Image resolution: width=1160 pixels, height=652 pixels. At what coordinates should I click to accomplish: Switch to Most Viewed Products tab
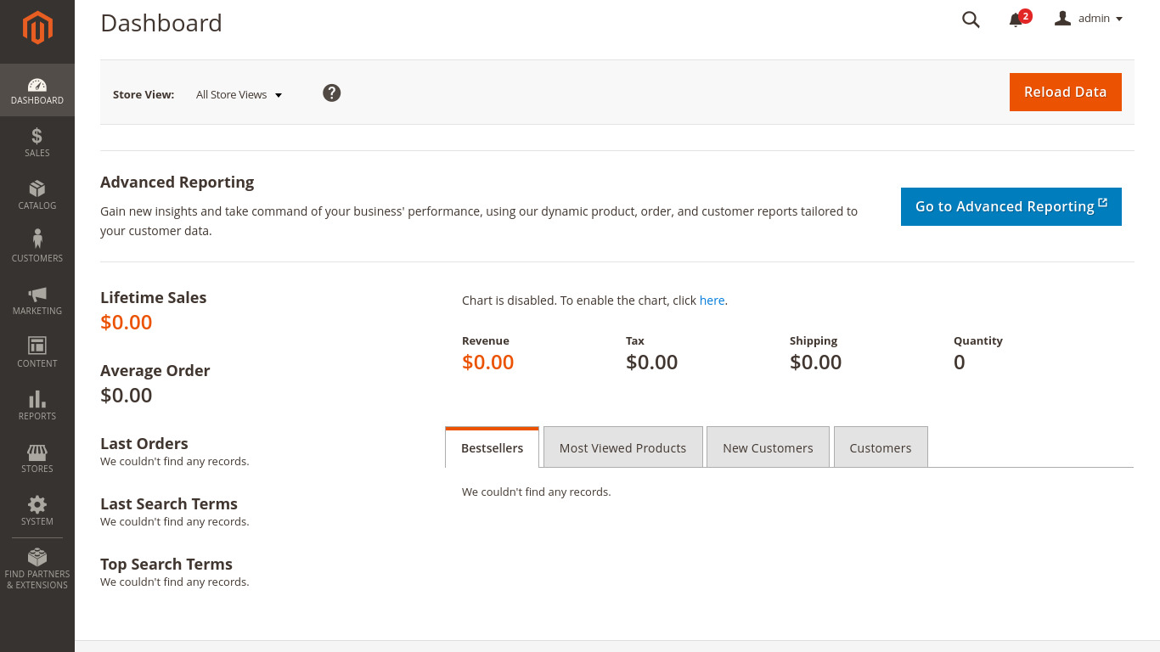point(622,447)
